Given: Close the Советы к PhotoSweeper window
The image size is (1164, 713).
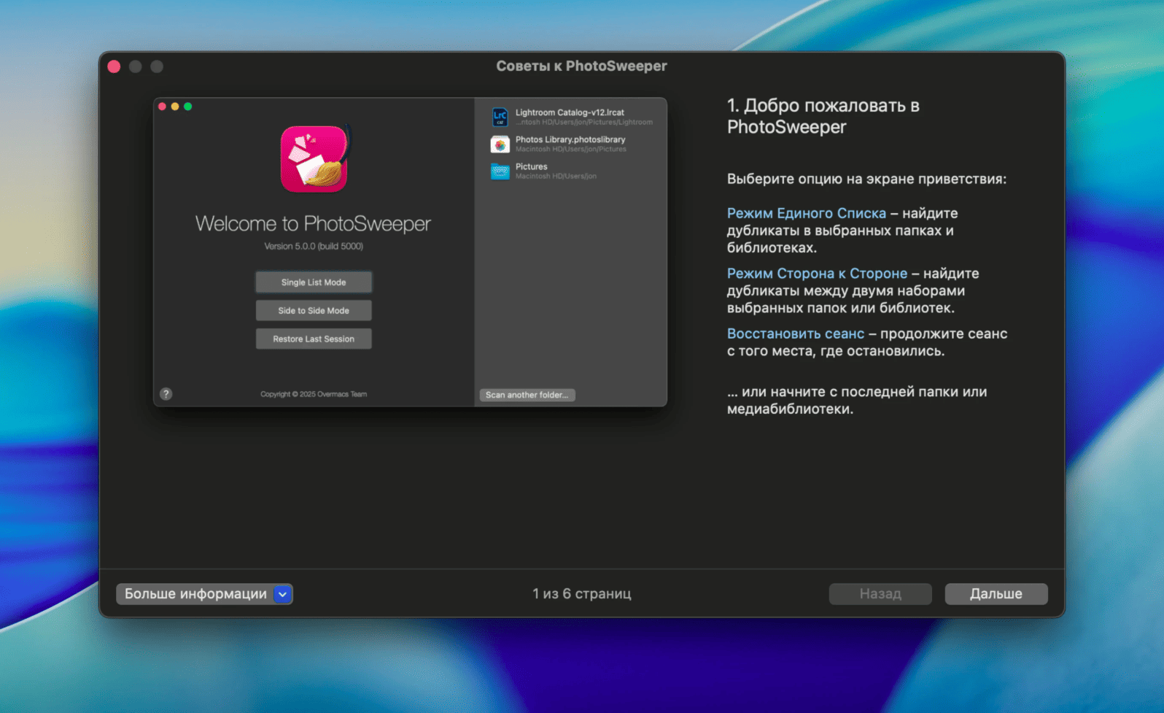Looking at the screenshot, I should tap(114, 66).
